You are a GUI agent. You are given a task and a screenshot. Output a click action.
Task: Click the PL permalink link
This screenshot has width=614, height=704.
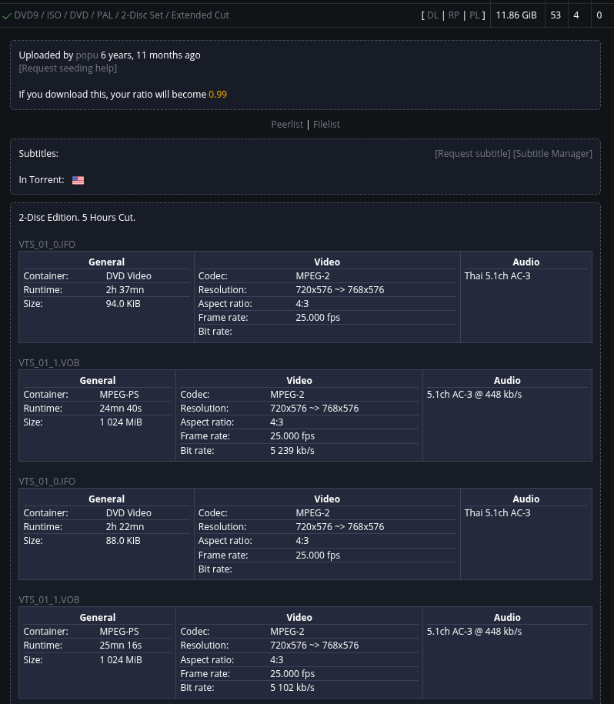[475, 15]
